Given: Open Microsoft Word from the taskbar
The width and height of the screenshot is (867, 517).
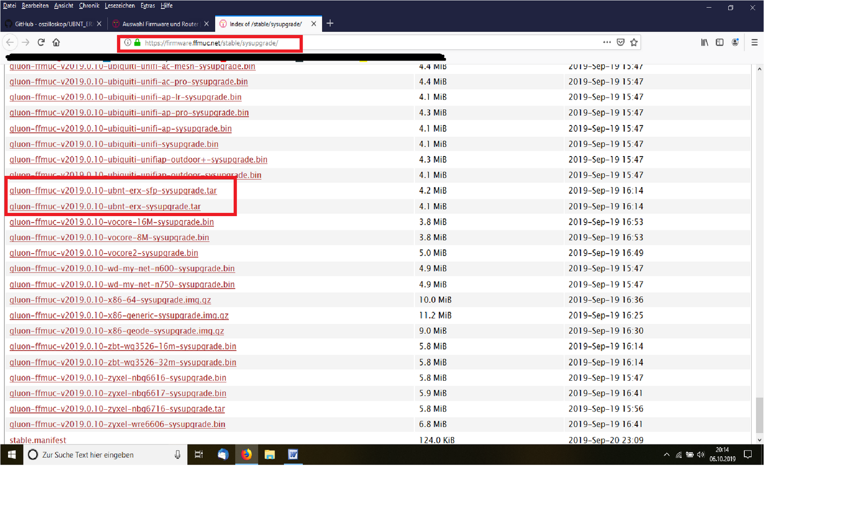Looking at the screenshot, I should 293,455.
